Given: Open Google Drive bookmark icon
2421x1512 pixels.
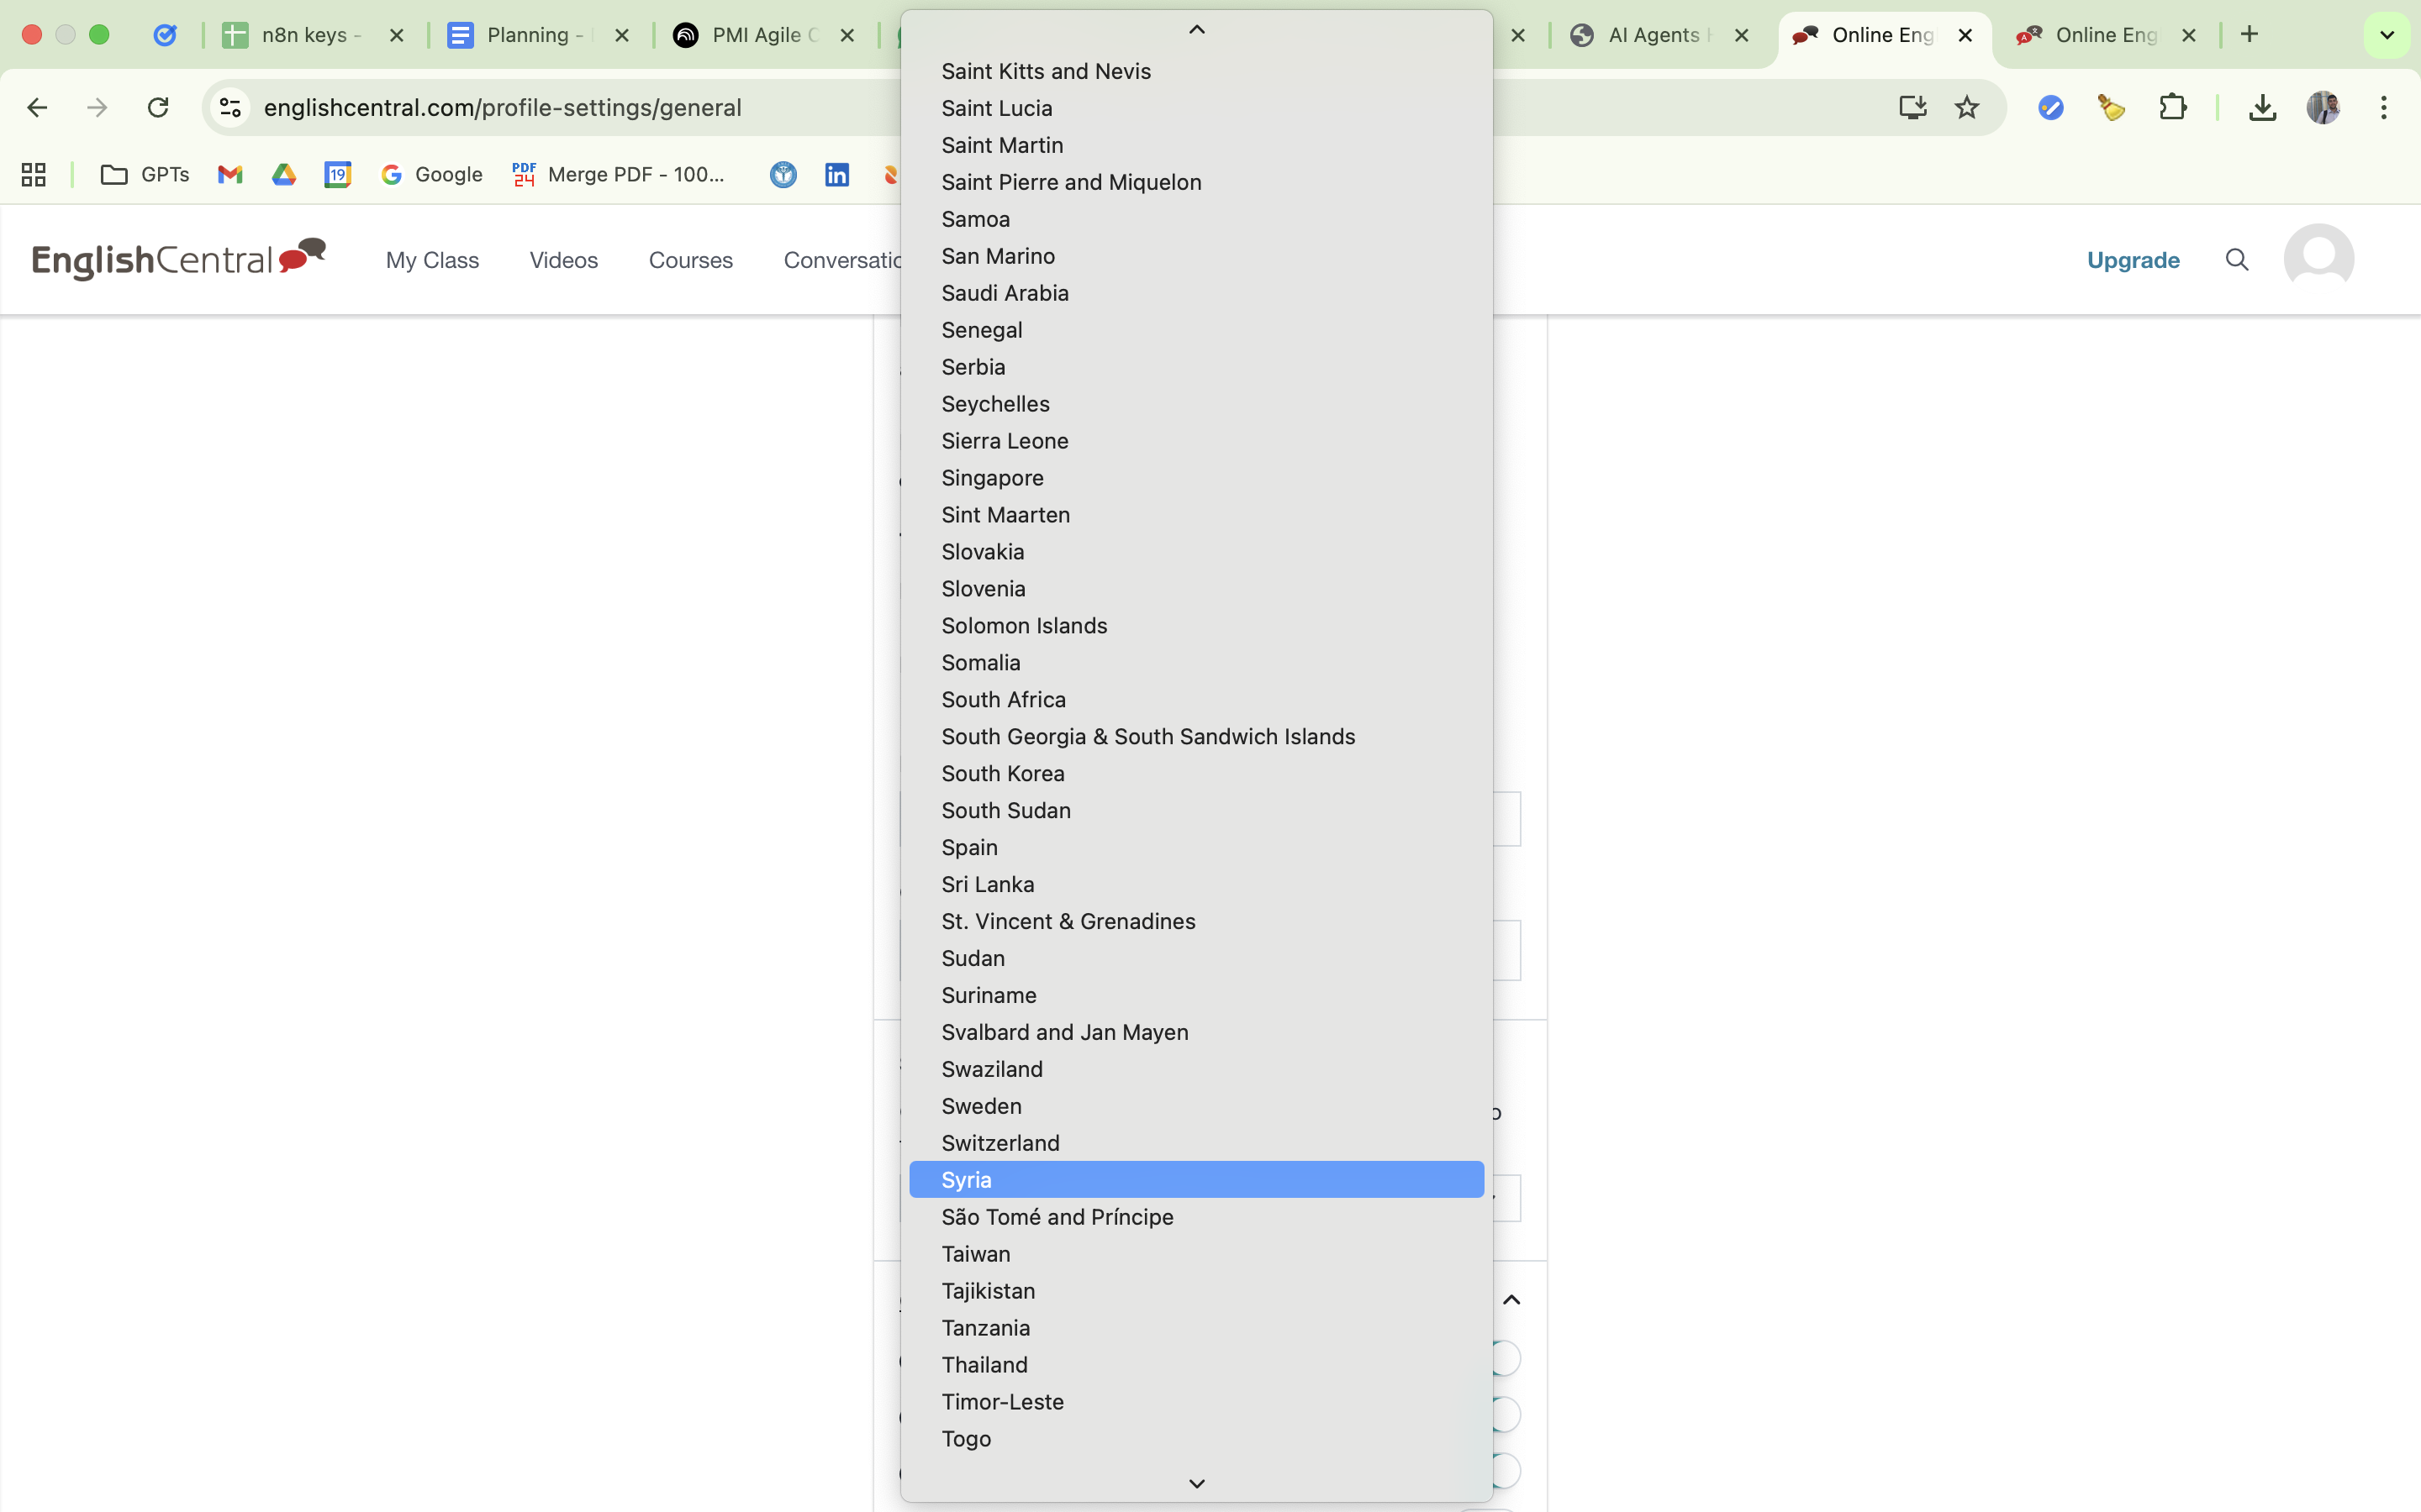Looking at the screenshot, I should point(284,175).
